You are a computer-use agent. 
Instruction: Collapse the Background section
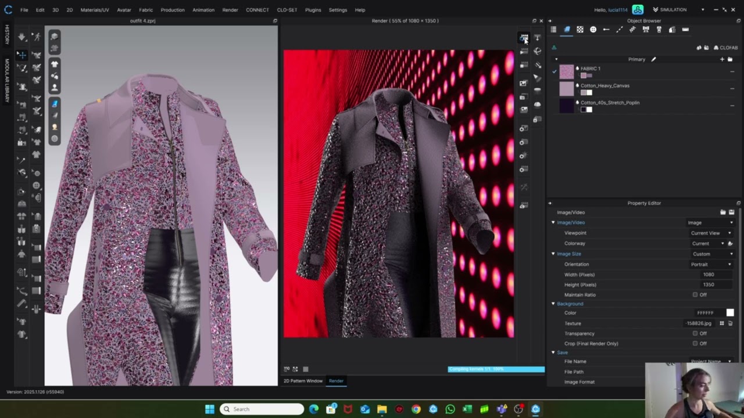[553, 304]
